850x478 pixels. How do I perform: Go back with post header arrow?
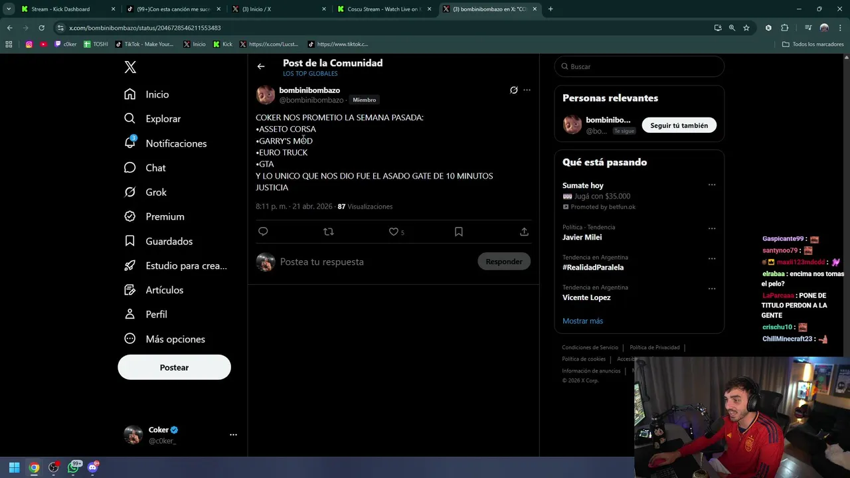coord(261,66)
